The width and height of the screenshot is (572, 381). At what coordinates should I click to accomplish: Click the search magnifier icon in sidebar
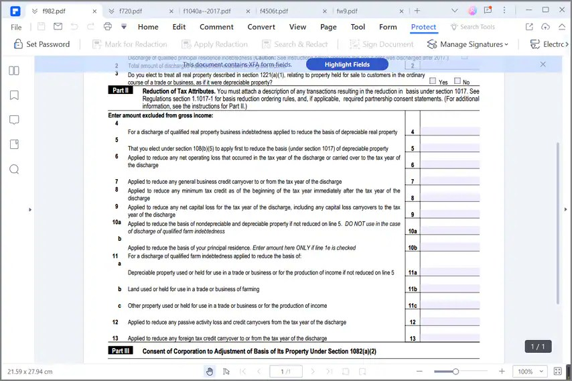pos(13,169)
